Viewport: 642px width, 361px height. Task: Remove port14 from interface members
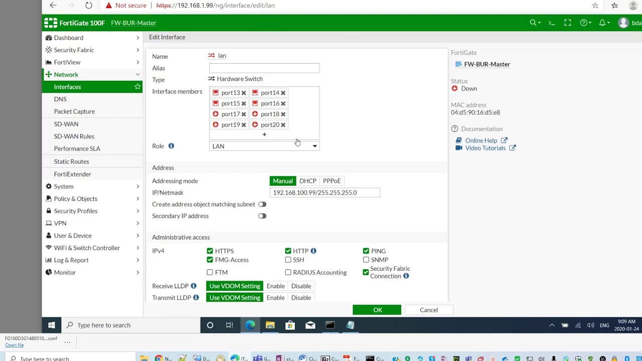pyautogui.click(x=283, y=93)
